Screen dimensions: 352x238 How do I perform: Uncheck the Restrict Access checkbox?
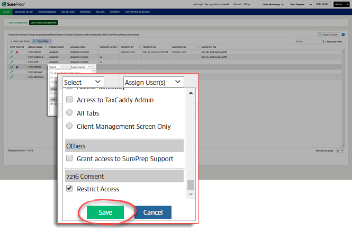pyautogui.click(x=69, y=189)
